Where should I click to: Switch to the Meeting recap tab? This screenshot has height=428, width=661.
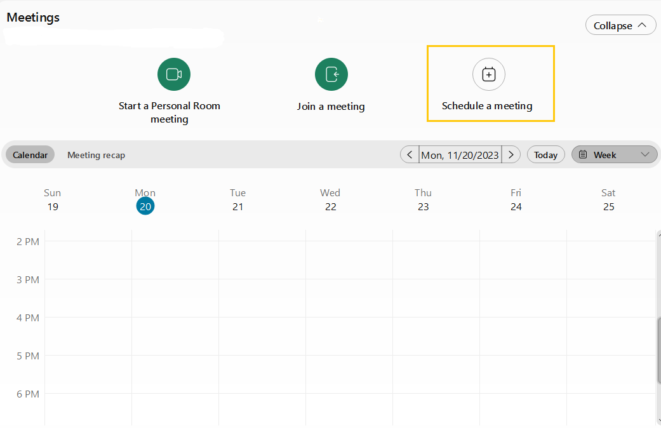coord(97,155)
